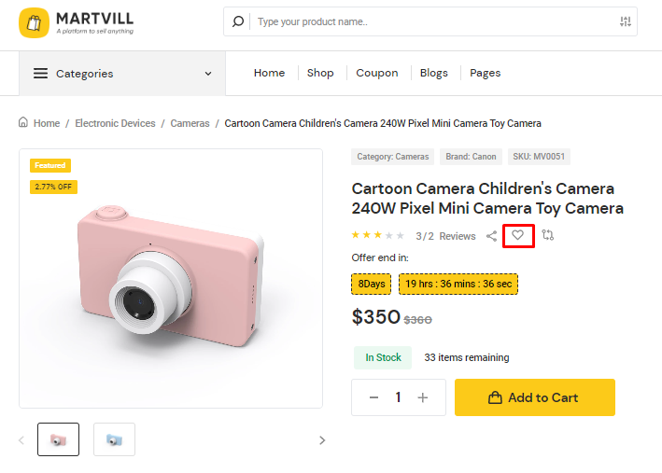Click Add to Cart button
Viewport: 662px width, 473px height.
534,397
